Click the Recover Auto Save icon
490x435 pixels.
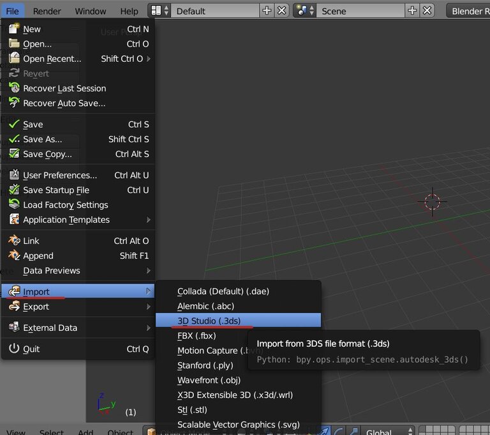click(14, 102)
